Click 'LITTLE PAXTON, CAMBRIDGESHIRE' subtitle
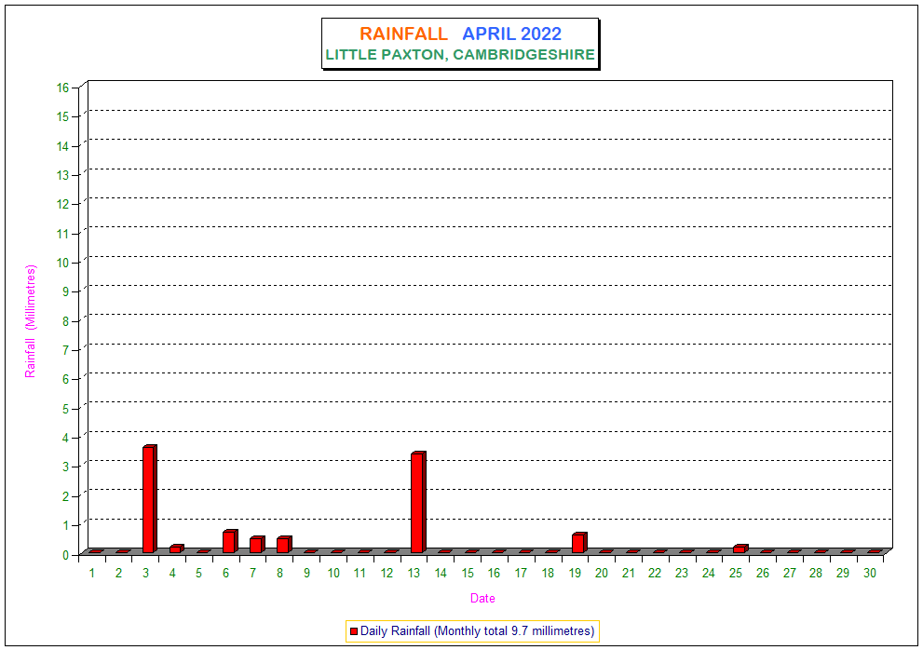This screenshot has width=923, height=650. click(x=460, y=55)
